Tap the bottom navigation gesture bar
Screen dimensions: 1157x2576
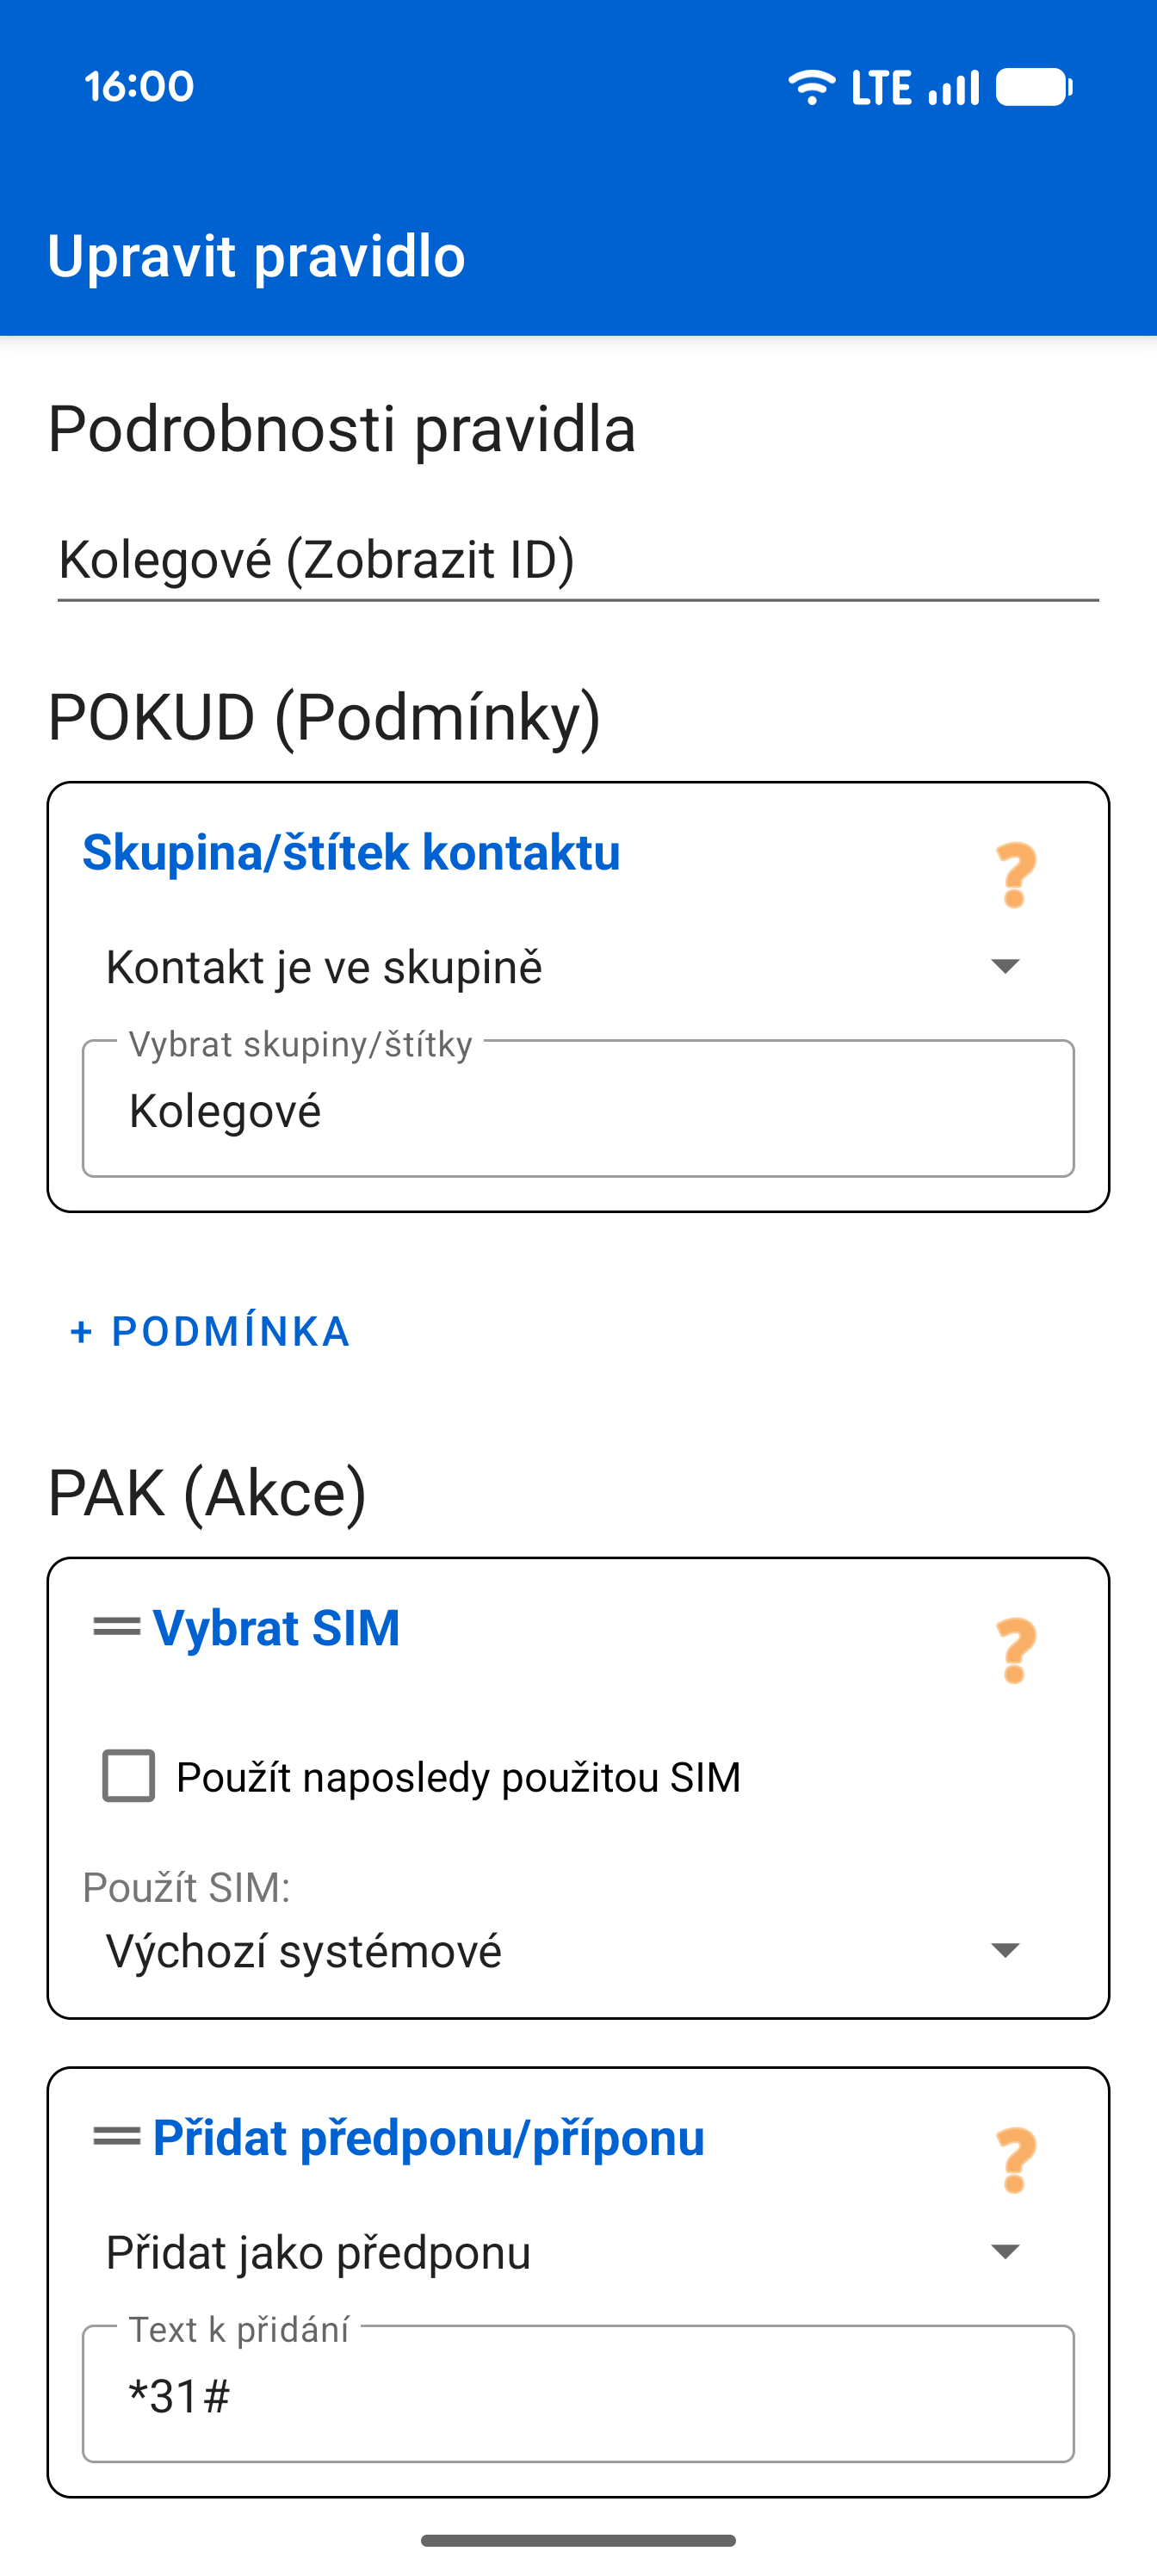coord(578,2540)
